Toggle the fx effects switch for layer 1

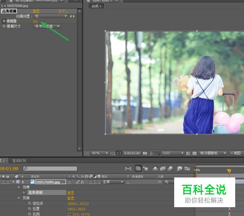[x=83, y=182]
